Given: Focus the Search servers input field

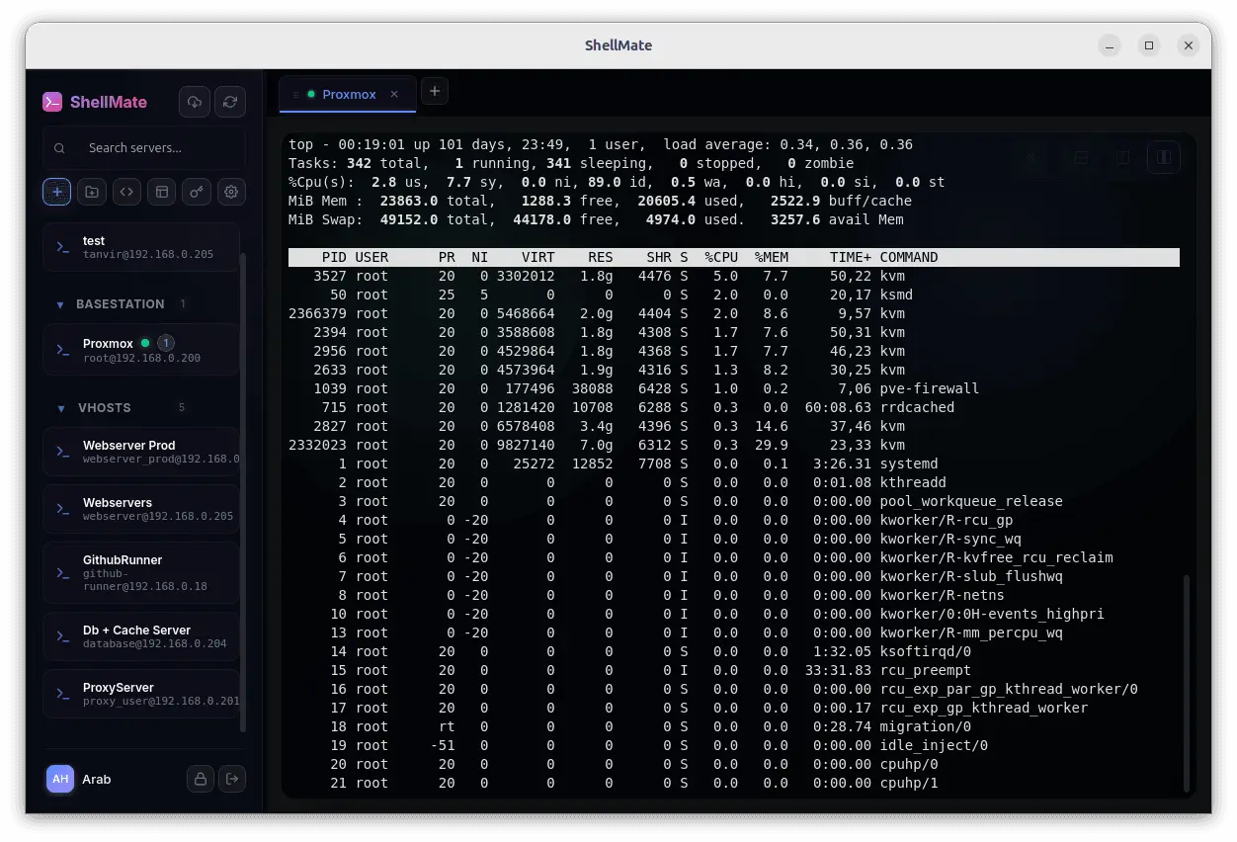Looking at the screenshot, I should (x=144, y=148).
